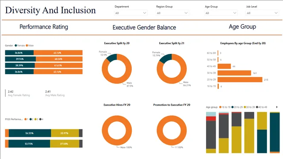Image resolution: width=283 pixels, height=159 pixels.
Task: Select the 50 to 59 age bar with 4
Action: click(218, 60)
